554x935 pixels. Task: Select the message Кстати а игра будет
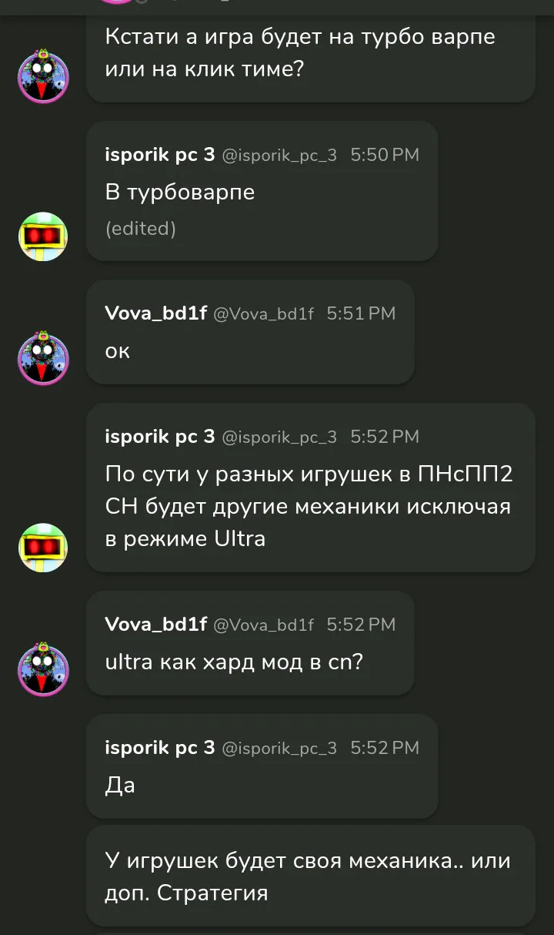point(311,53)
